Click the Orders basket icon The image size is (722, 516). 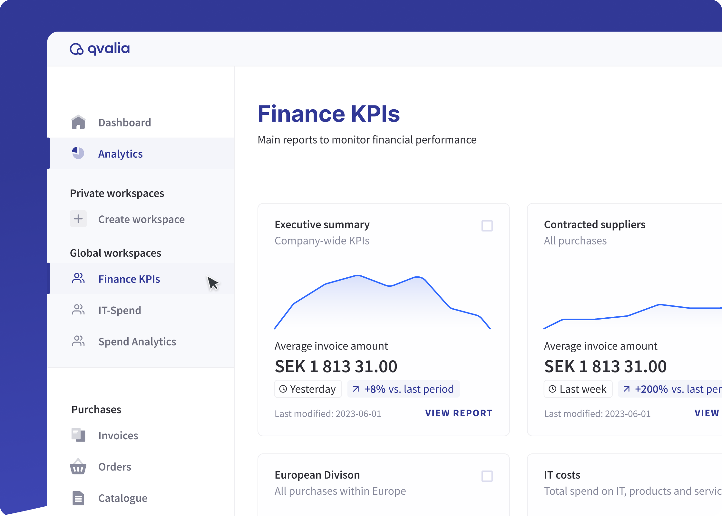click(x=78, y=466)
